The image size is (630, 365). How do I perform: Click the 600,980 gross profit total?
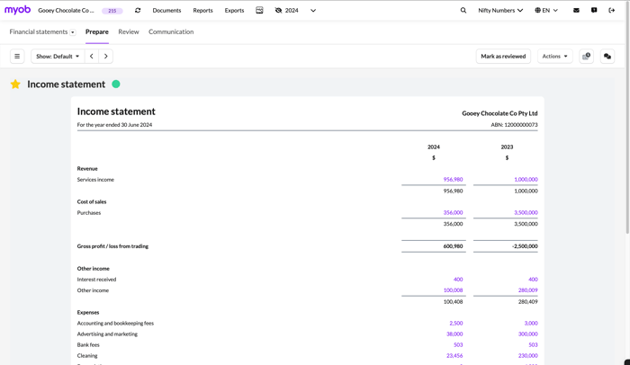tap(453, 246)
